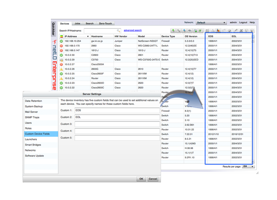Click the Custom 1 field containing EOS
Viewport: 277px width, 200px height.
coord(117,110)
